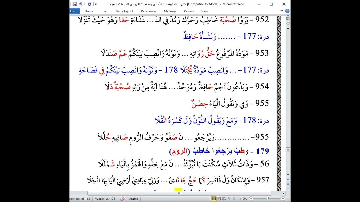Open the Mailings tab

tap(170, 11)
